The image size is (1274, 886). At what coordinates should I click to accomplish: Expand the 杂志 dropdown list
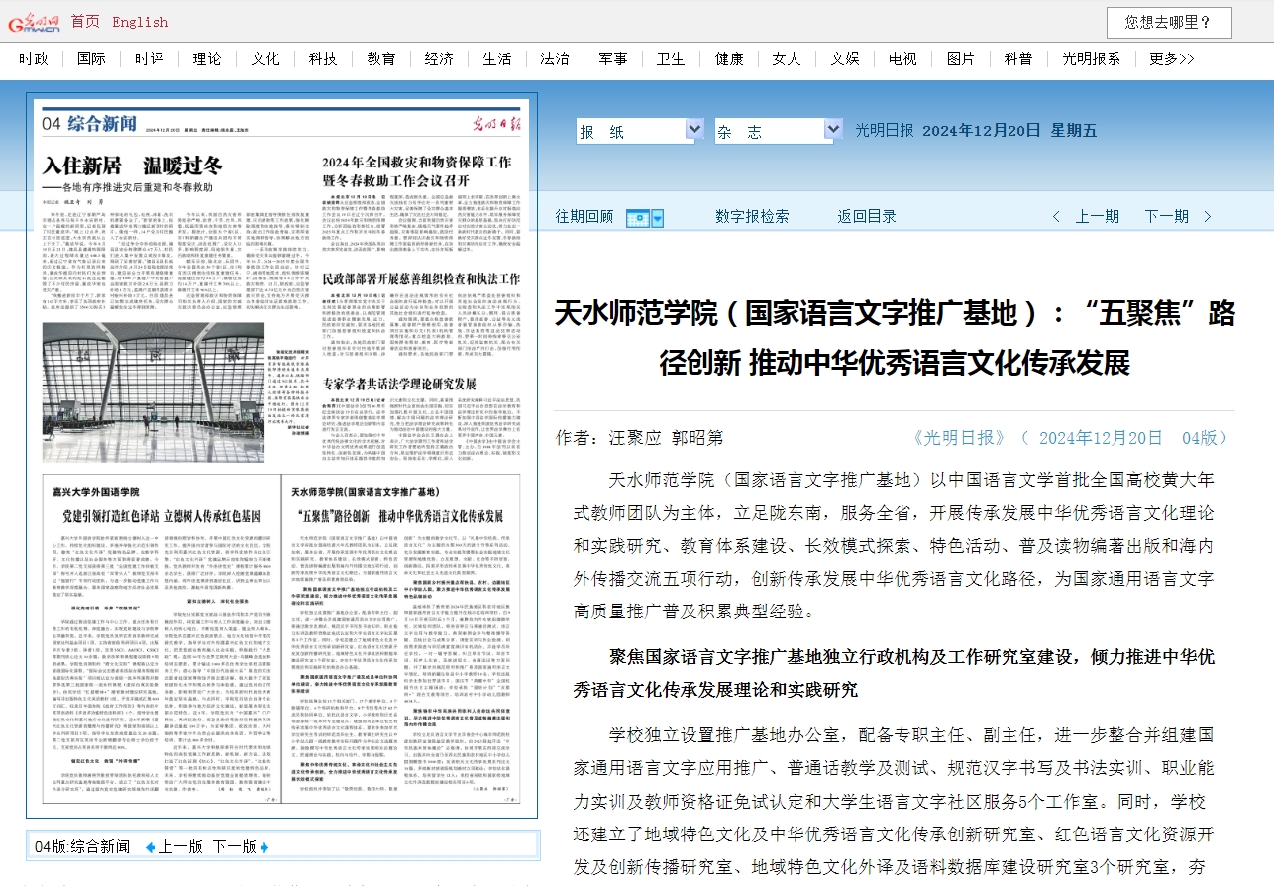click(x=832, y=131)
